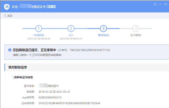Close the certificate window

tap(165, 4)
